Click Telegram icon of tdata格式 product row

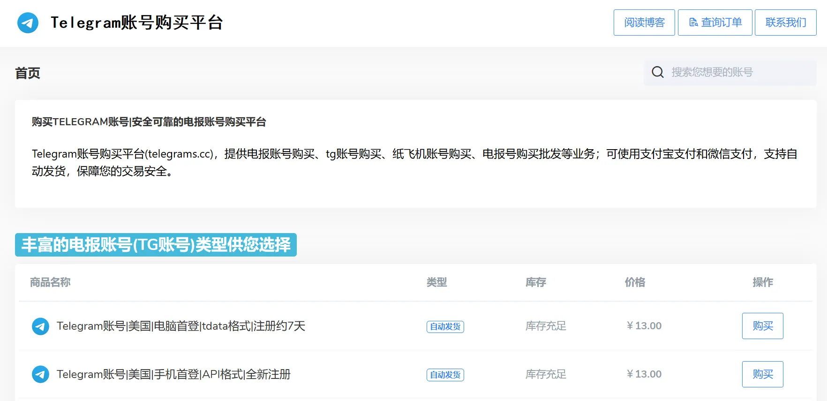click(x=40, y=326)
